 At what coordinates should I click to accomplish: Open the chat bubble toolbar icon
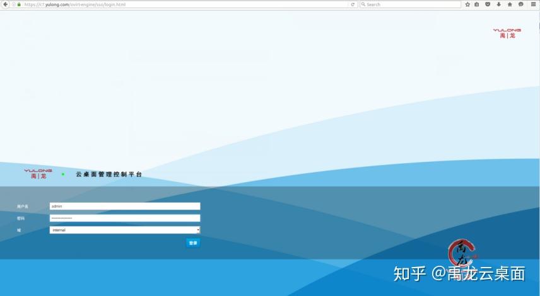coord(520,4)
